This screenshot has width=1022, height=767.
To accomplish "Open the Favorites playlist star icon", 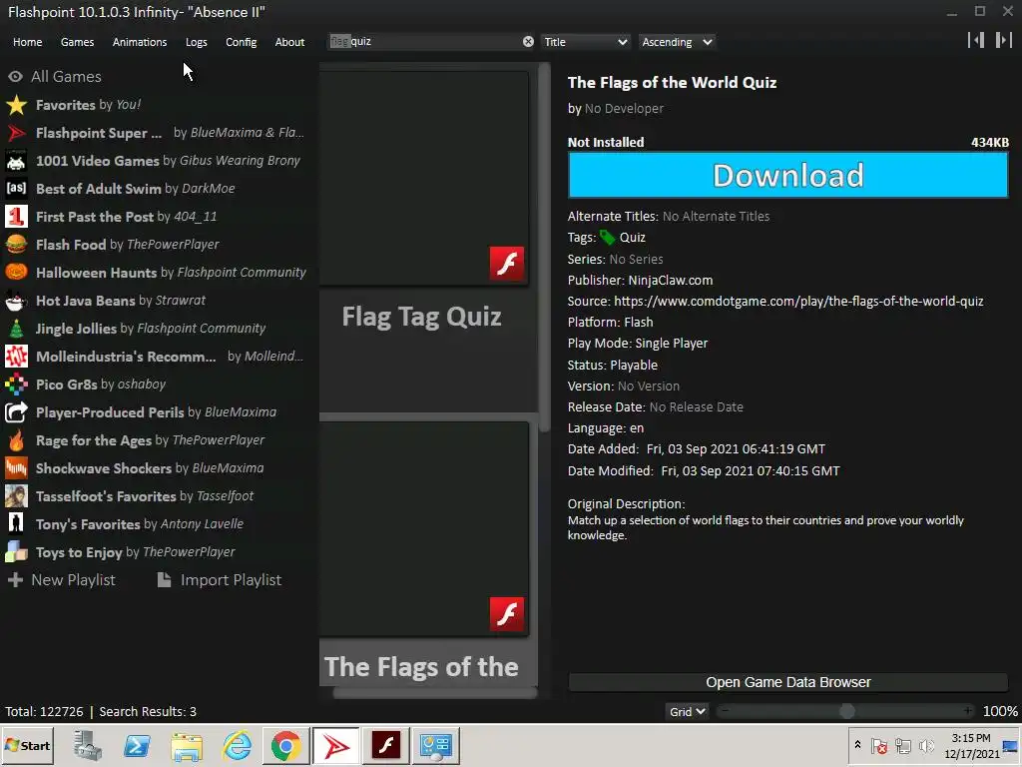I will [16, 105].
